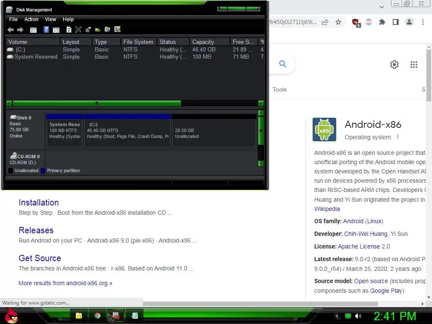Open the Releases search result link
The height and width of the screenshot is (324, 432).
coord(36,230)
